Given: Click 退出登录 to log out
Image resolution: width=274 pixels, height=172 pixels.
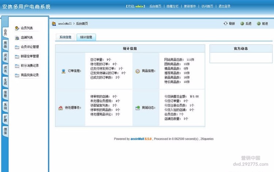Looking at the screenshot, I should 224,6.
